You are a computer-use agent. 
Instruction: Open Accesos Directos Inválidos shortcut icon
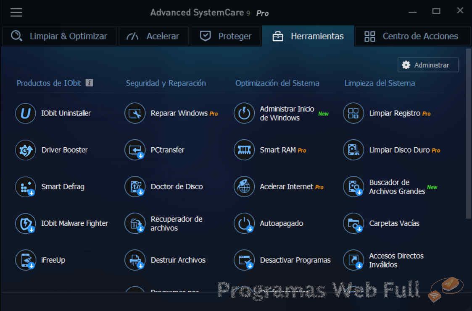[x=353, y=260]
